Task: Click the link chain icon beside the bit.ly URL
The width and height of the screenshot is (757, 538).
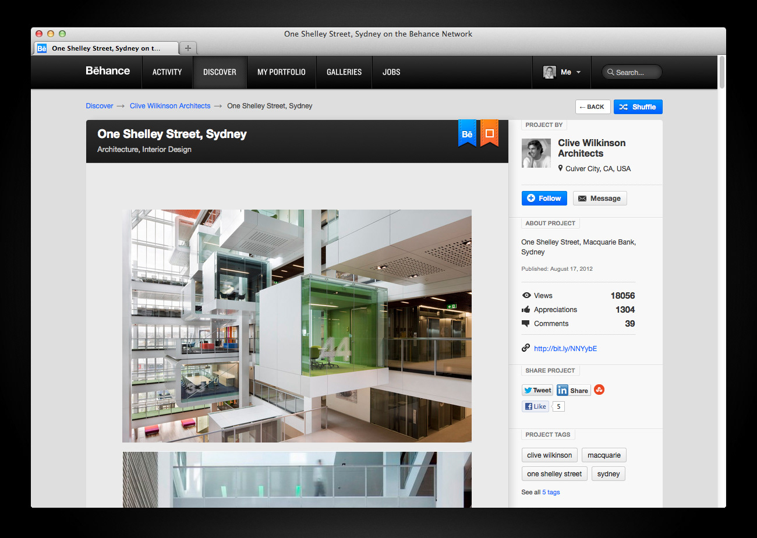Action: tap(526, 348)
